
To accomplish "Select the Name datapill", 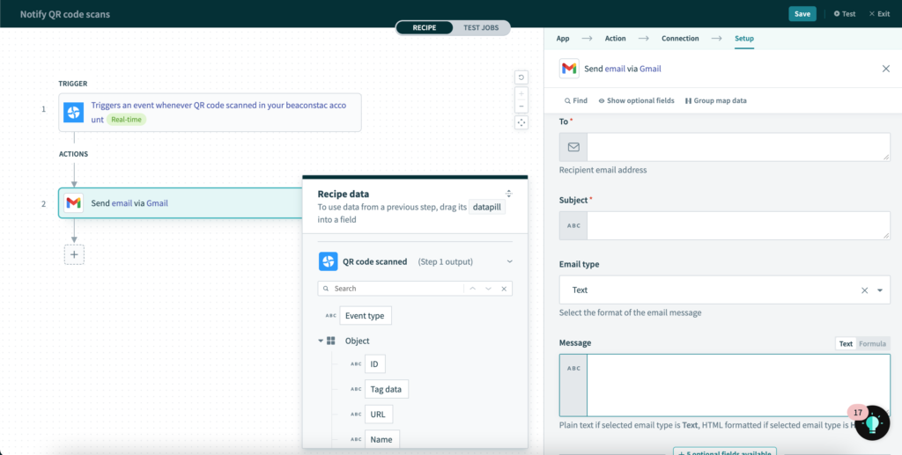I will pos(381,439).
